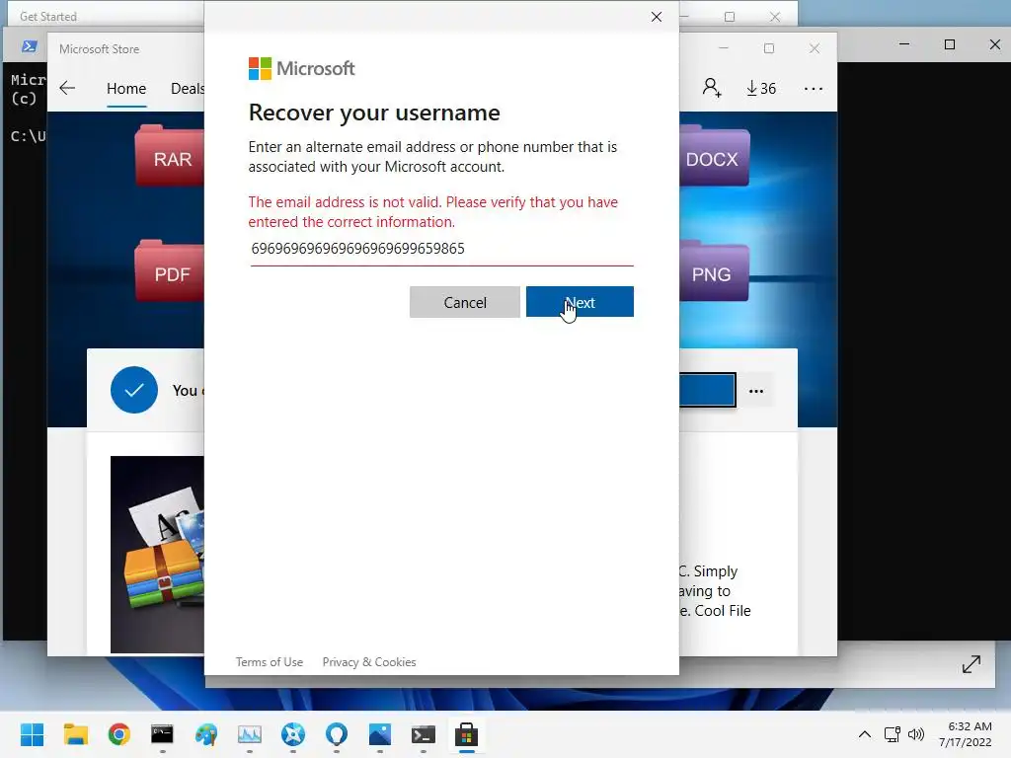Open the Terms of Use link
Screen dimensions: 1011x758
point(269,662)
